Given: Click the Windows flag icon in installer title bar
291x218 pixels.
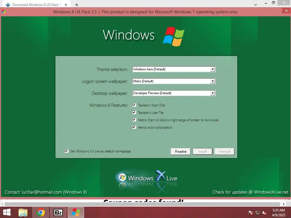Looking at the screenshot, I should click(4, 12).
